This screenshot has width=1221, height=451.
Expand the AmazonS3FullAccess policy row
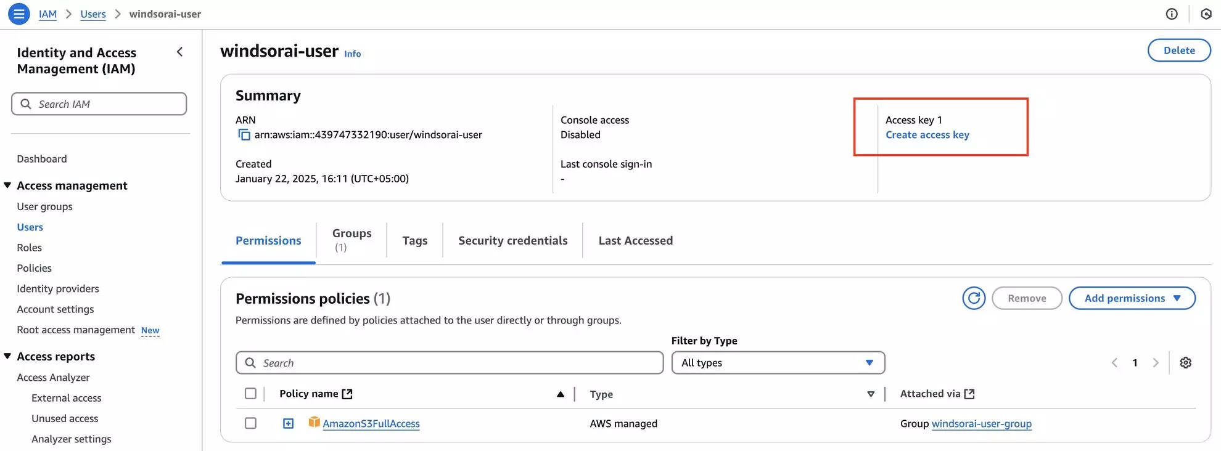click(x=288, y=423)
